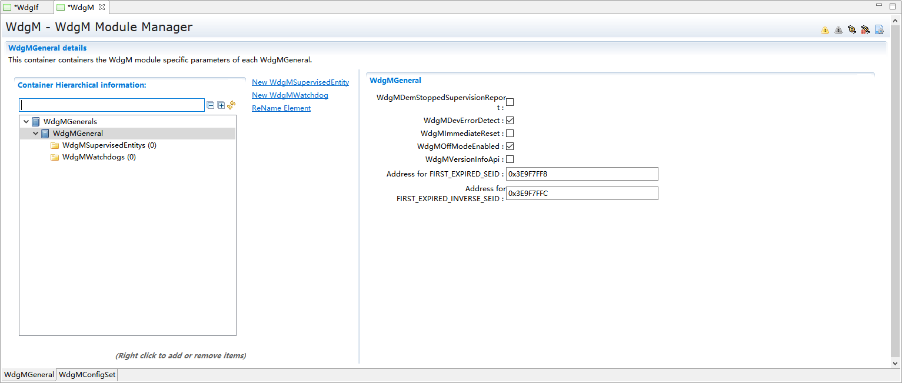Collapse the WdgMGeneral child node arrow

tap(36, 134)
